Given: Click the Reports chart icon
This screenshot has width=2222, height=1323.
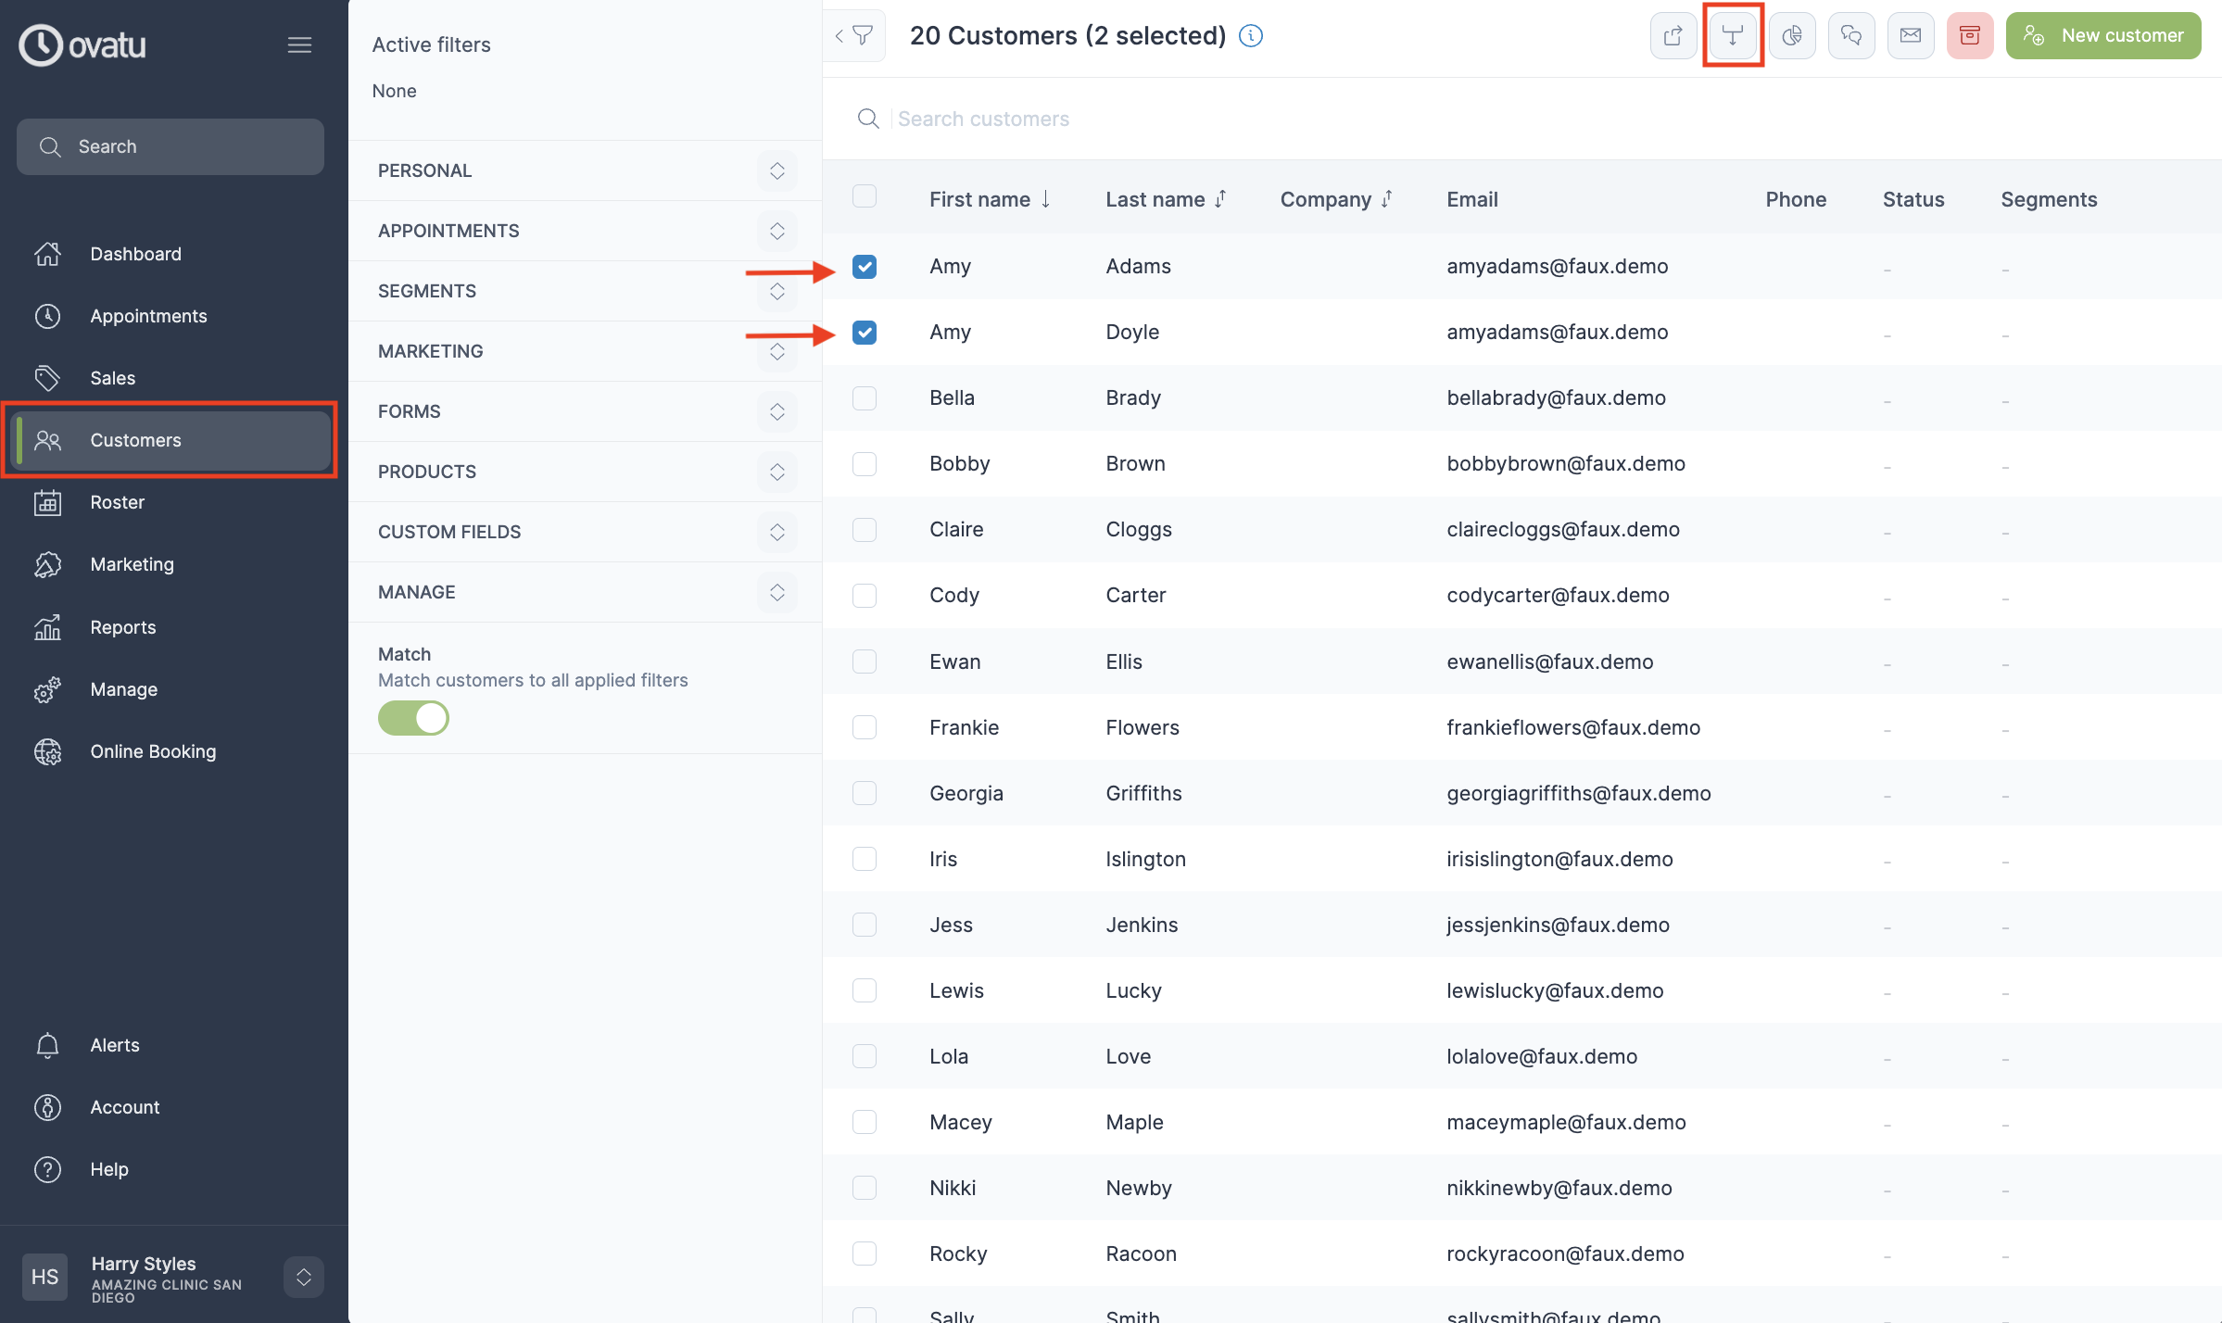Looking at the screenshot, I should 47,627.
